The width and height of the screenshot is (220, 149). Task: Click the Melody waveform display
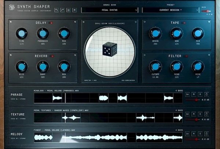[108, 138]
